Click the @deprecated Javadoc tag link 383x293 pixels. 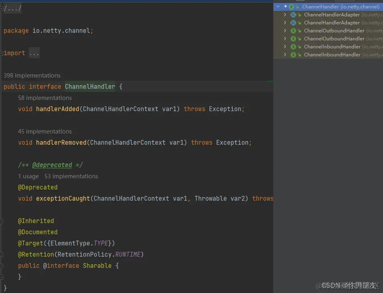[52, 165]
